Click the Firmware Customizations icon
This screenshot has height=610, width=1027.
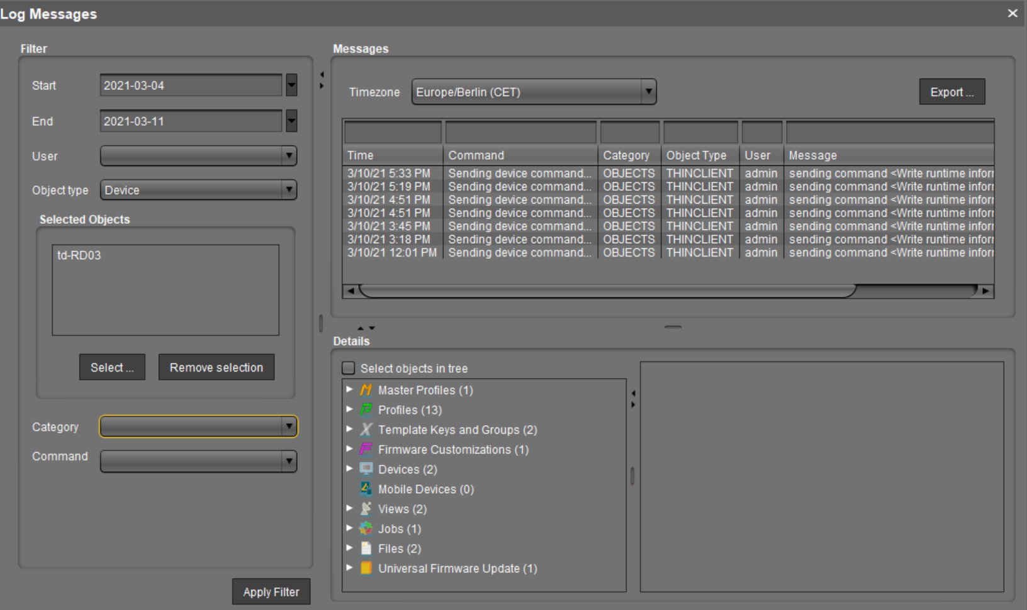366,450
